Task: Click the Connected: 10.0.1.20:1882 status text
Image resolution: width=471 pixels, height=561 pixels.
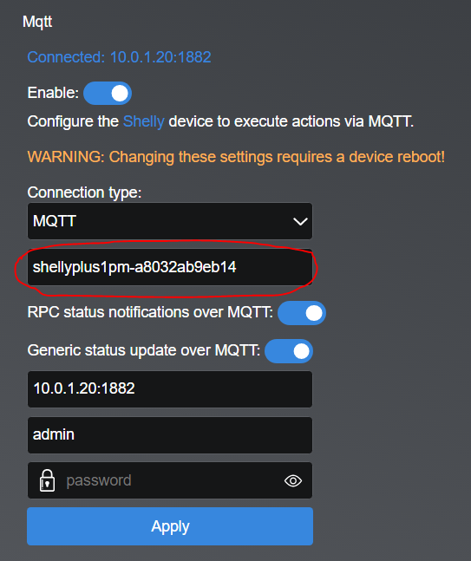Action: [x=119, y=57]
